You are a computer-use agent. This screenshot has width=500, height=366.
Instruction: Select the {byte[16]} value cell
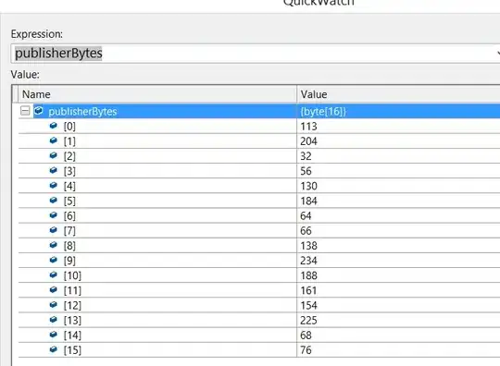(323, 112)
